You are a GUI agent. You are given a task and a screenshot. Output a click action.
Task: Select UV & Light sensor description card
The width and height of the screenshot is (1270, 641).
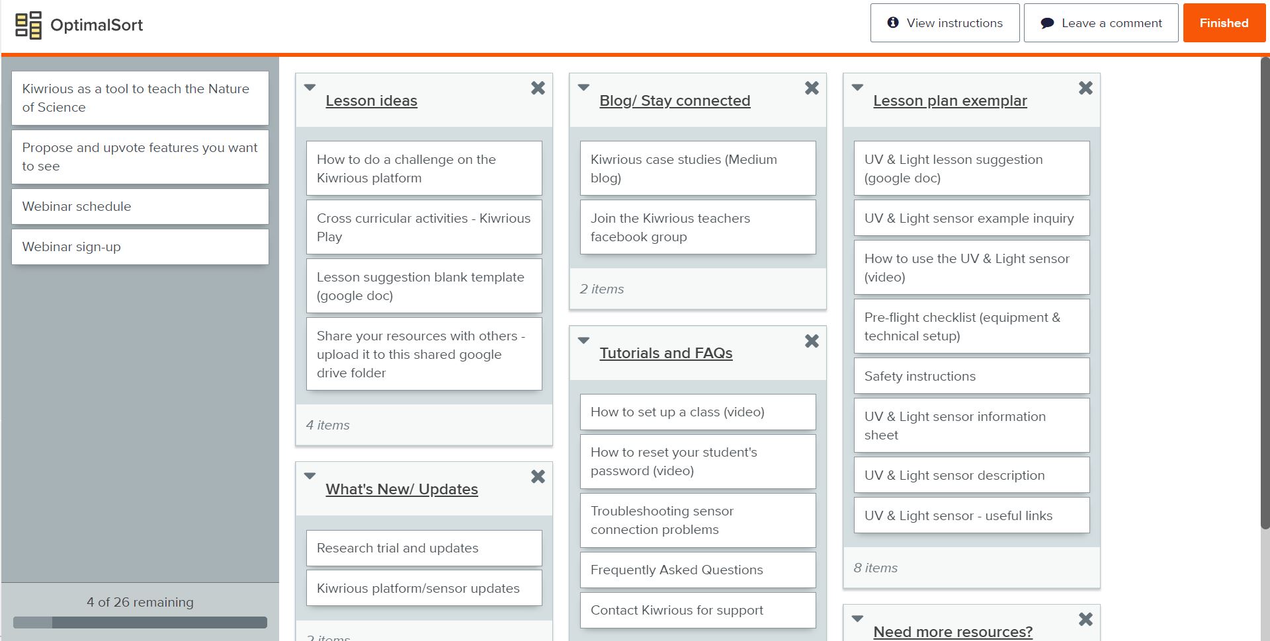tap(972, 475)
